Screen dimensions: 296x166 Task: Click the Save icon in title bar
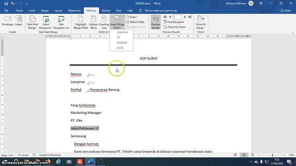click(6, 4)
